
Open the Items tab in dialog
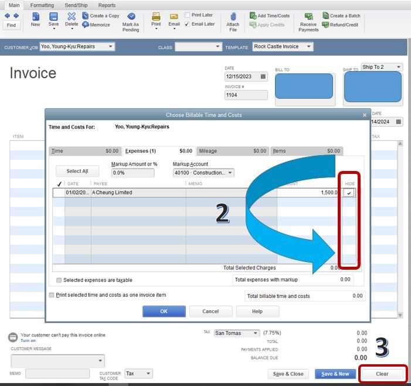[307, 151]
